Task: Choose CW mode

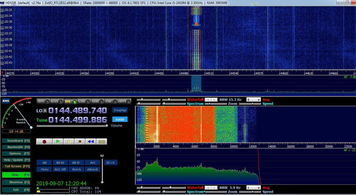Action: (111, 101)
